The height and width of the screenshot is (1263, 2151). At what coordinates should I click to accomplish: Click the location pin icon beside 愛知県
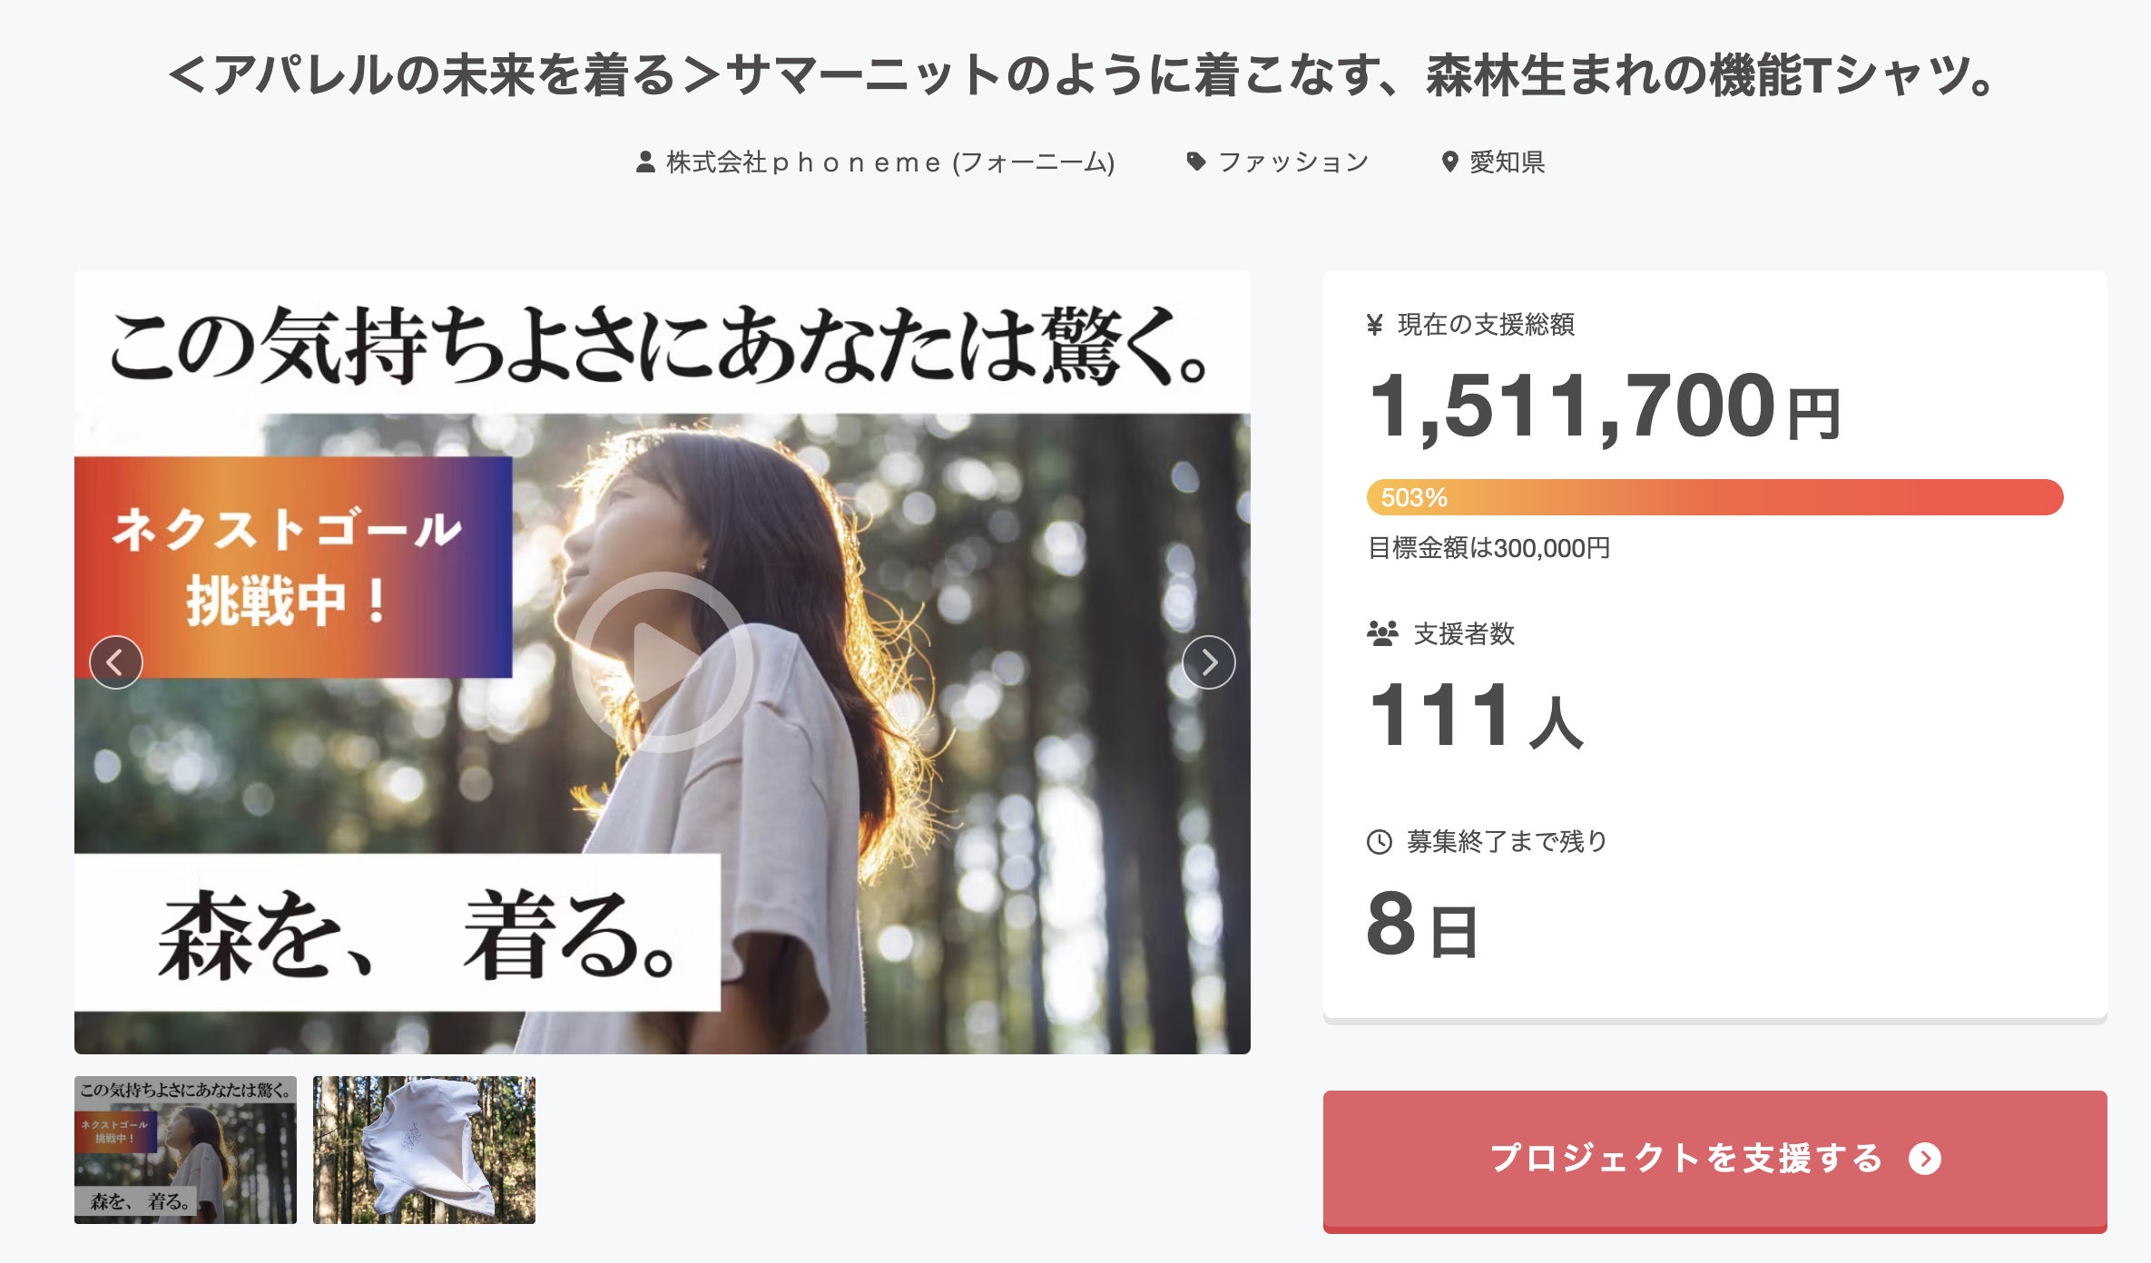pyautogui.click(x=1449, y=162)
